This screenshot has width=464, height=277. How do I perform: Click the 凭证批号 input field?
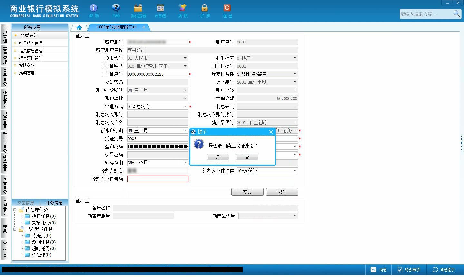coord(158,138)
